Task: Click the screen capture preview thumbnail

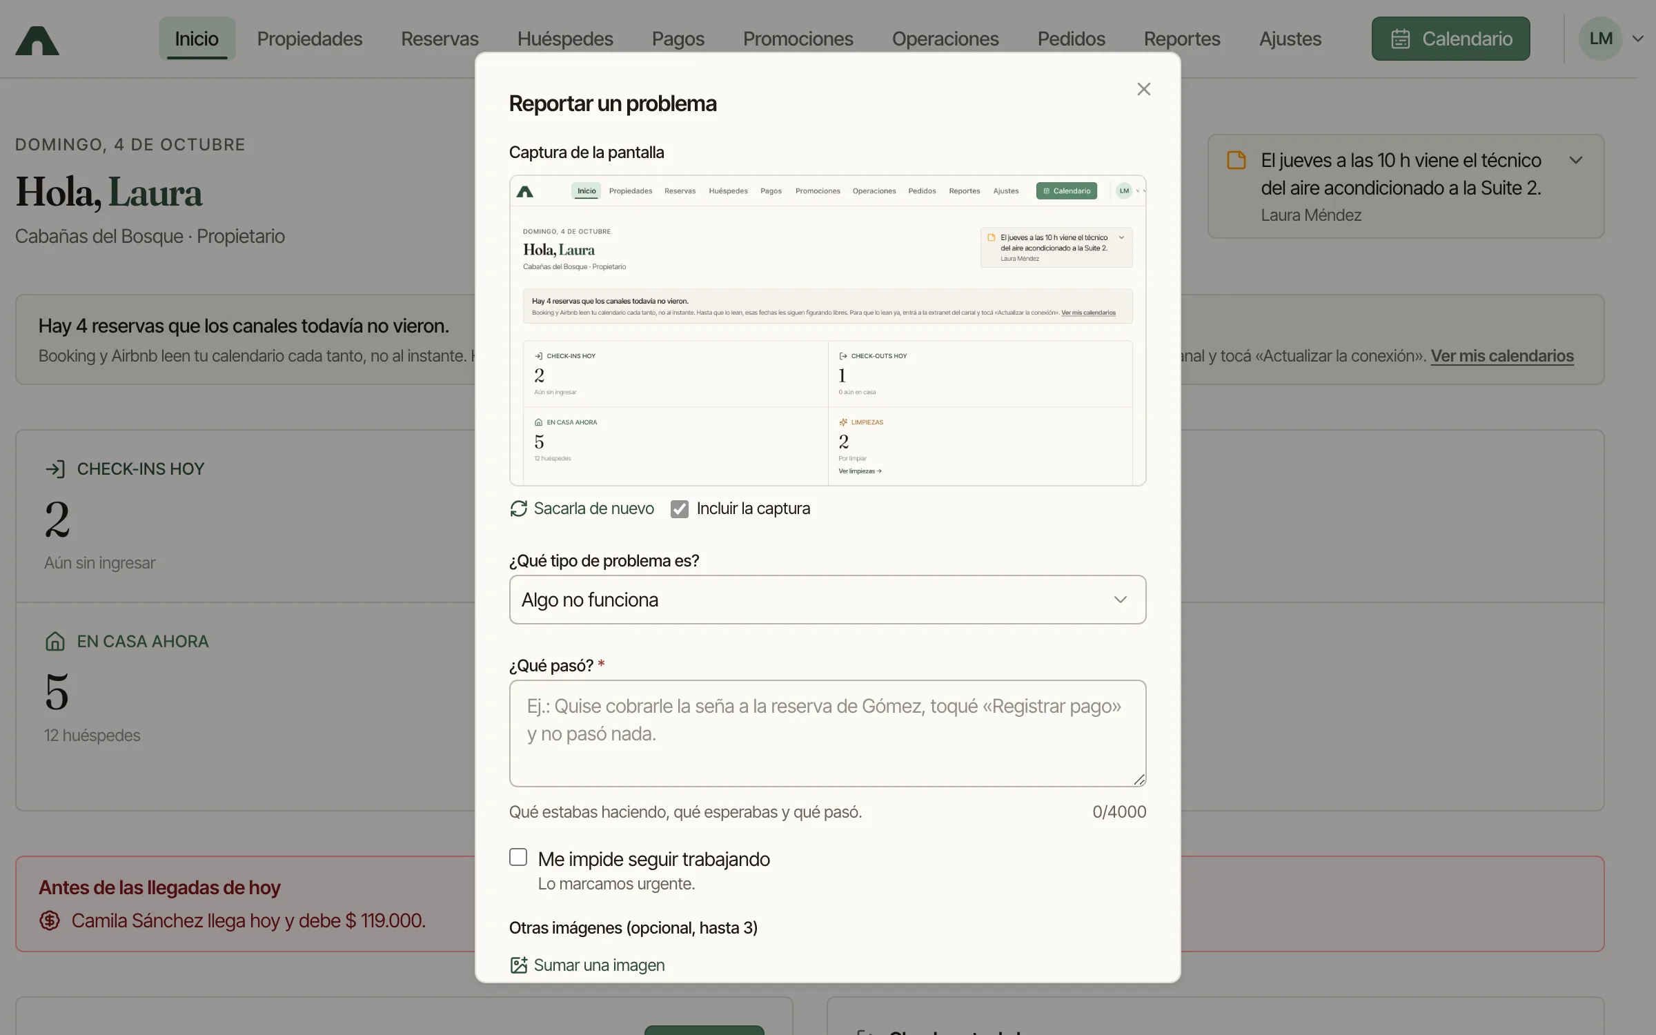Action: [827, 331]
